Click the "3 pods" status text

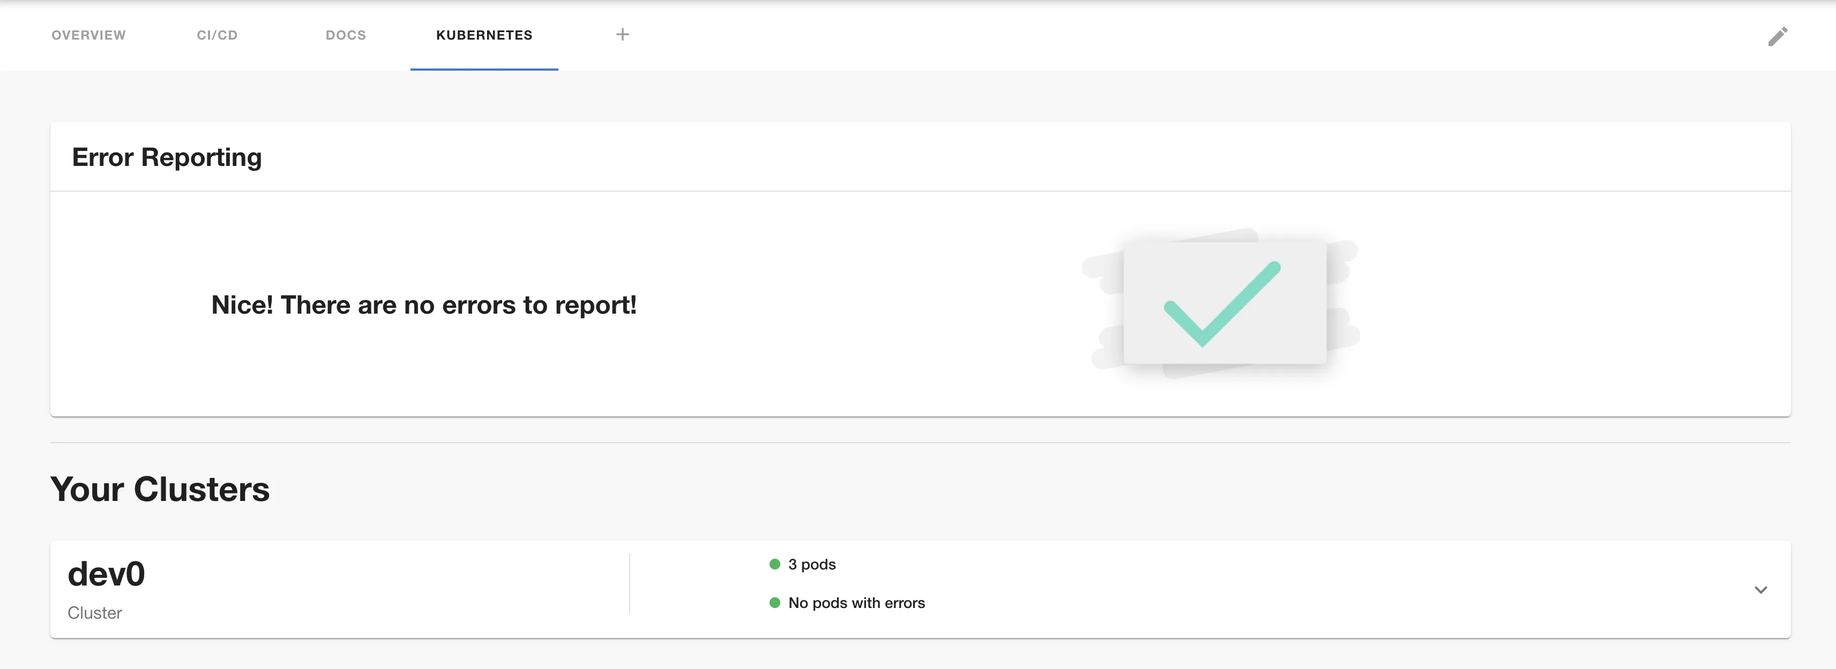[812, 565]
